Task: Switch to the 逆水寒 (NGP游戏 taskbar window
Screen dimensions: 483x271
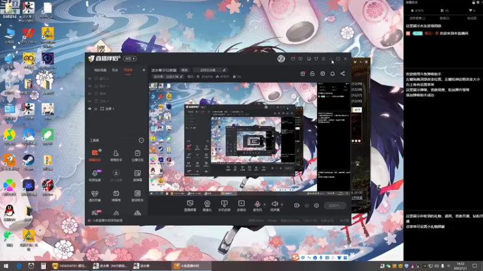Action: (111, 266)
